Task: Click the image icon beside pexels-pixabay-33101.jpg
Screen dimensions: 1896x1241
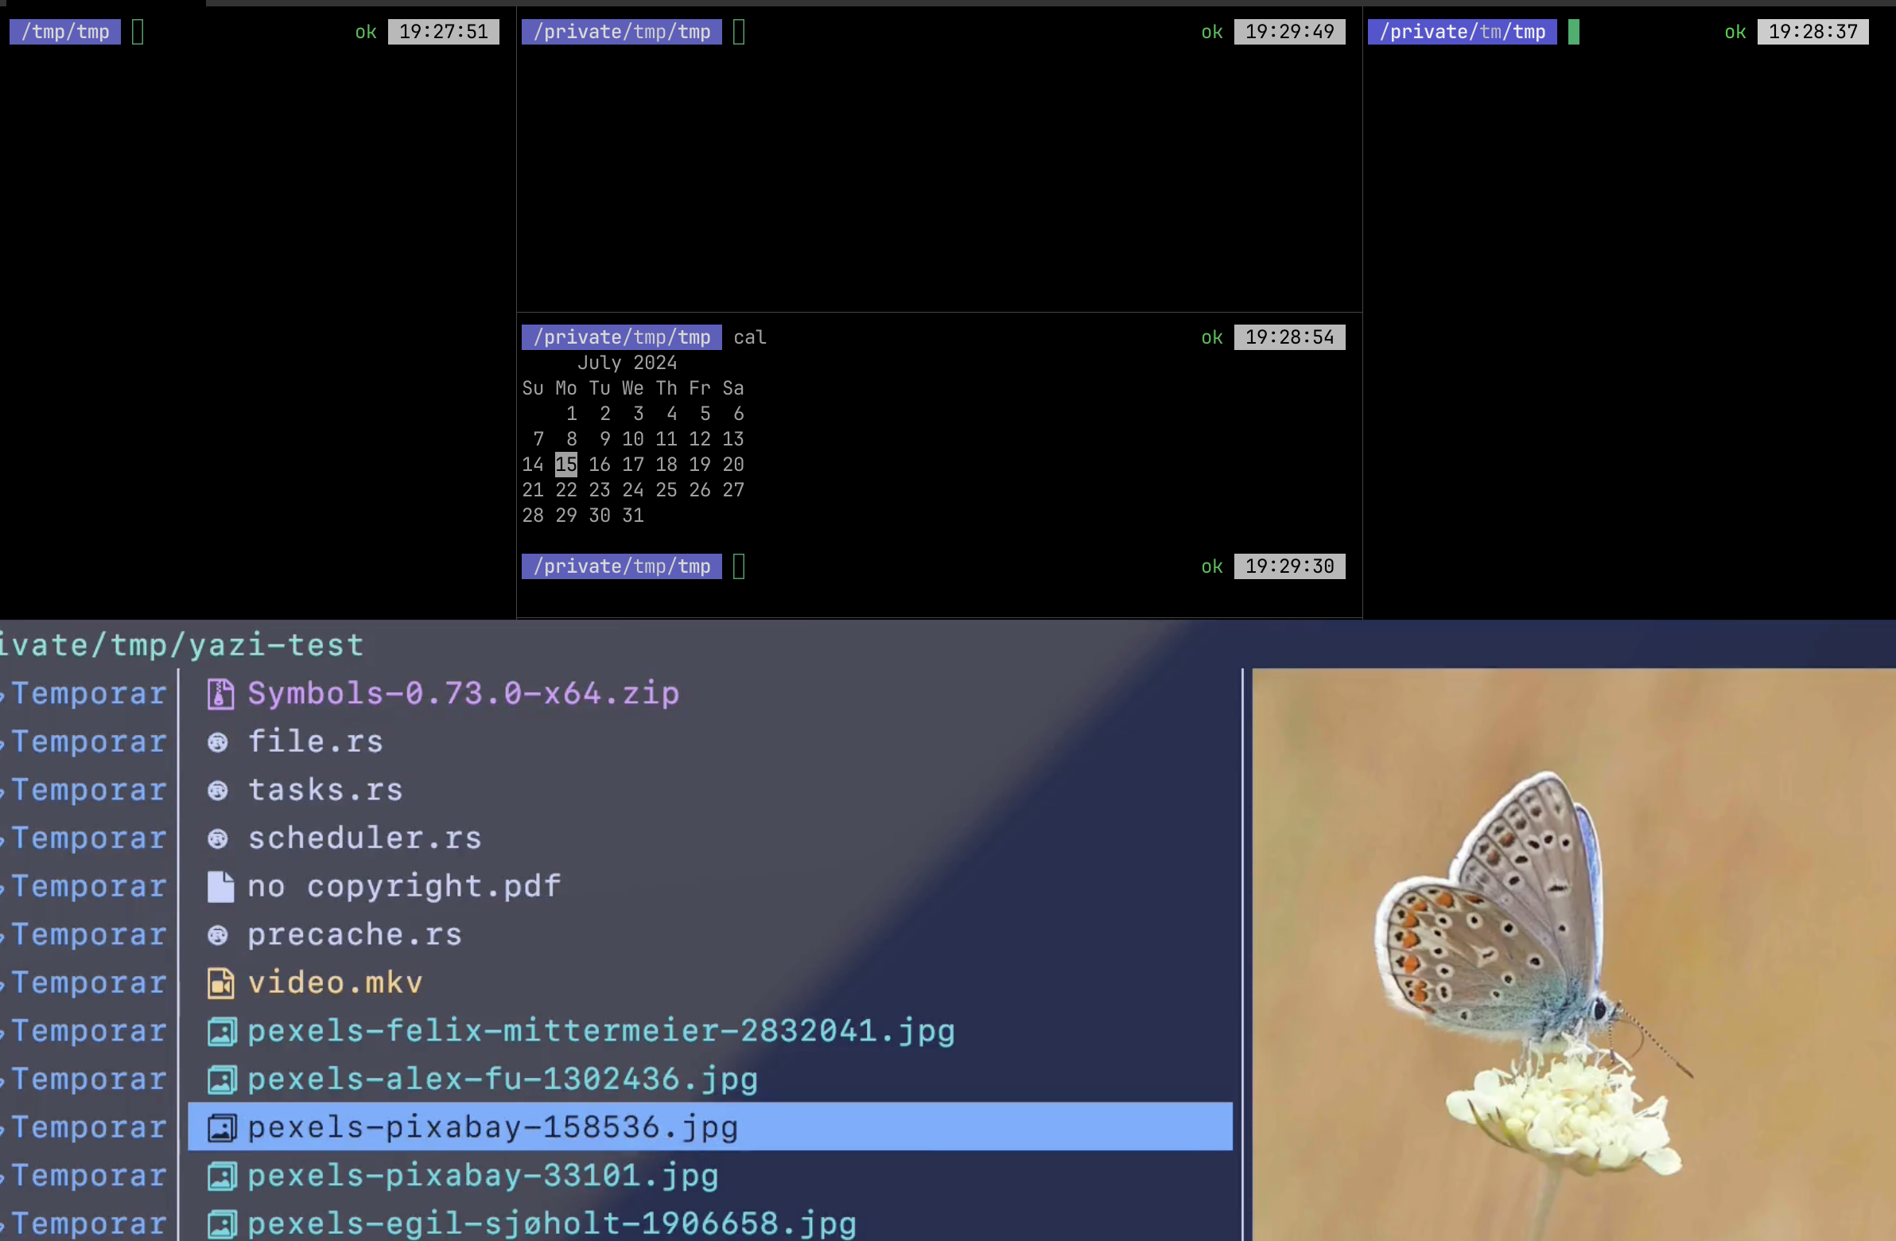Action: 221,1177
